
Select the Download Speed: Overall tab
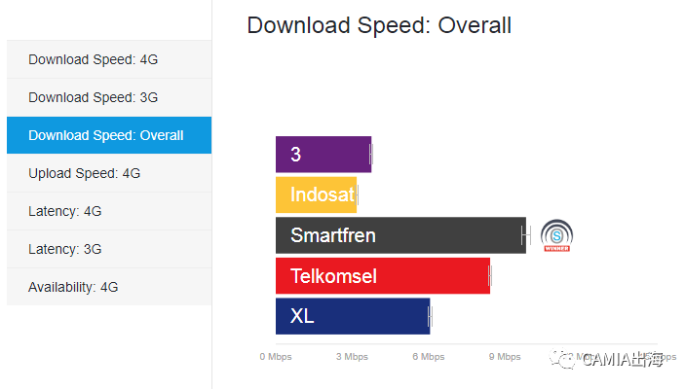[x=108, y=135]
